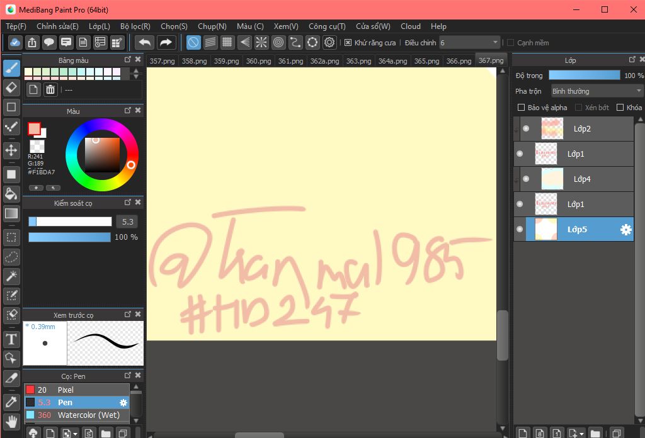
Task: Open the Công cụ(T) menu
Action: pyautogui.click(x=327, y=26)
